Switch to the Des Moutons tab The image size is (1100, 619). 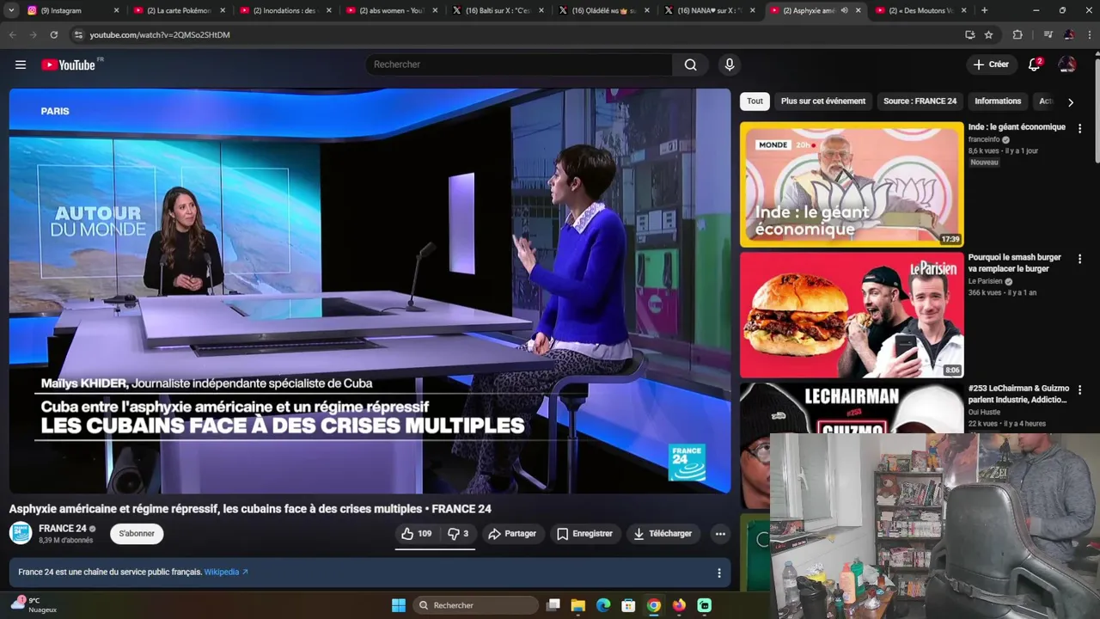(920, 10)
